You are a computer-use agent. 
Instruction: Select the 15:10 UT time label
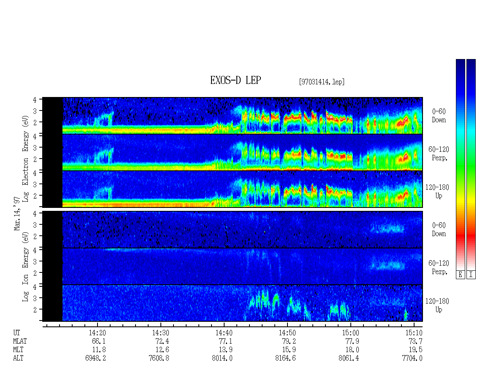414,333
